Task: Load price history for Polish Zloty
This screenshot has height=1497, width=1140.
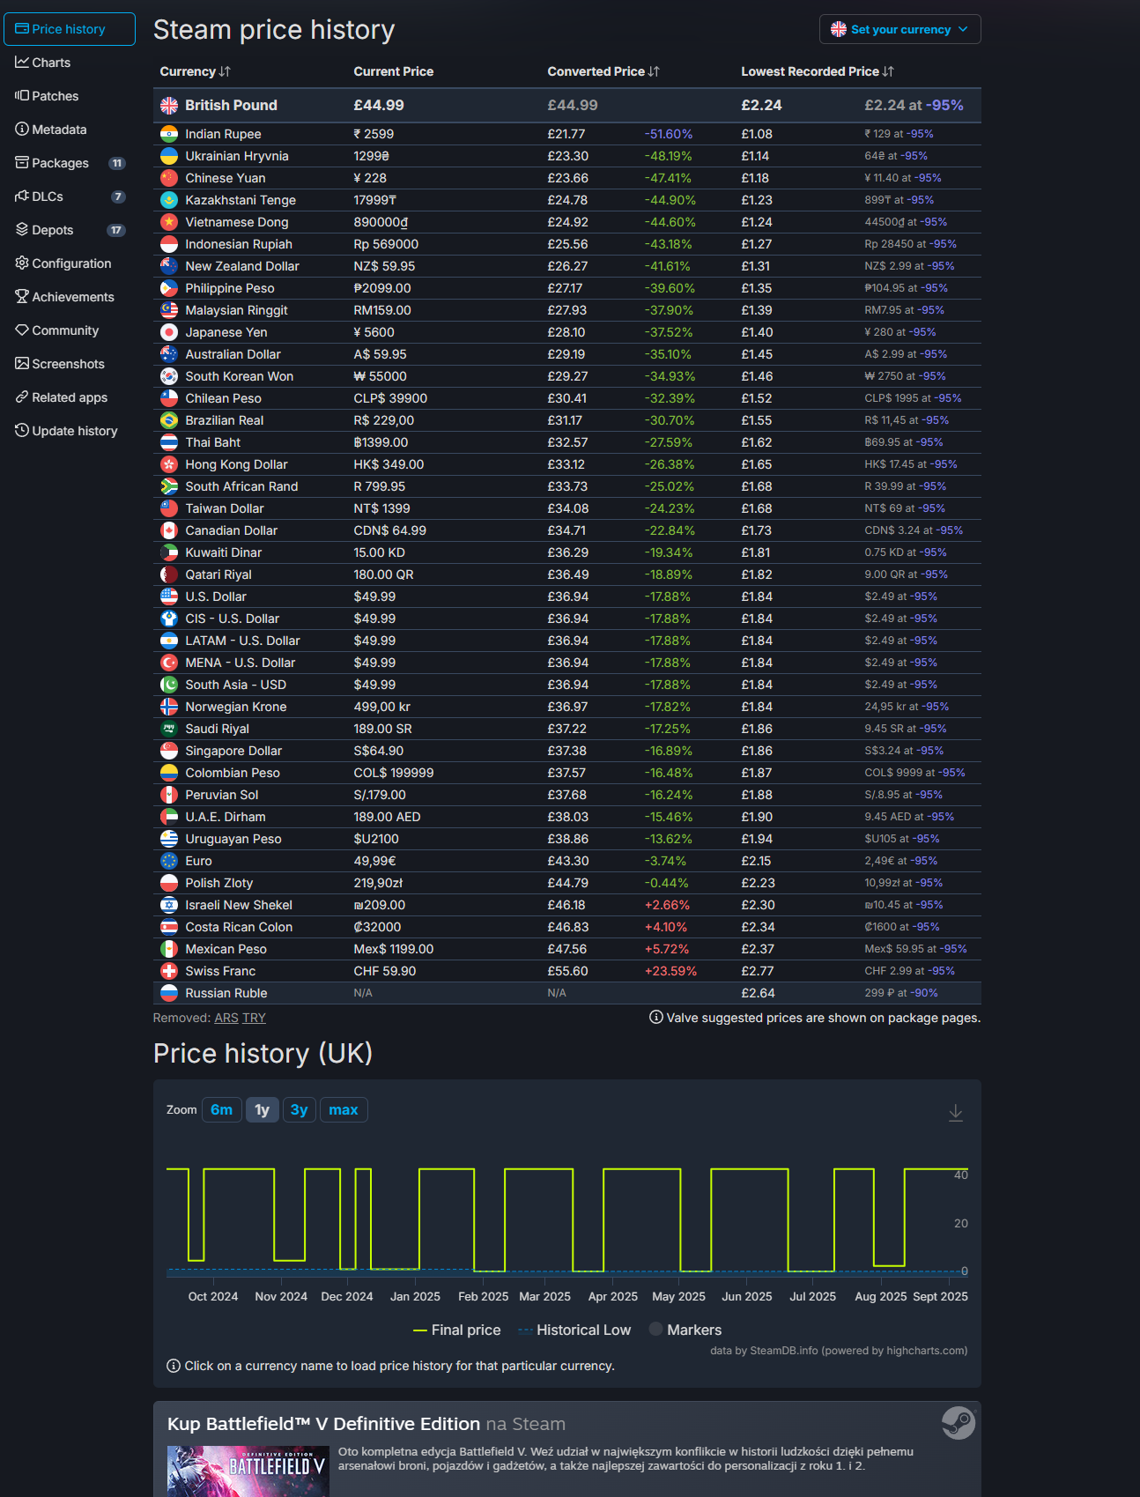Action: point(219,883)
